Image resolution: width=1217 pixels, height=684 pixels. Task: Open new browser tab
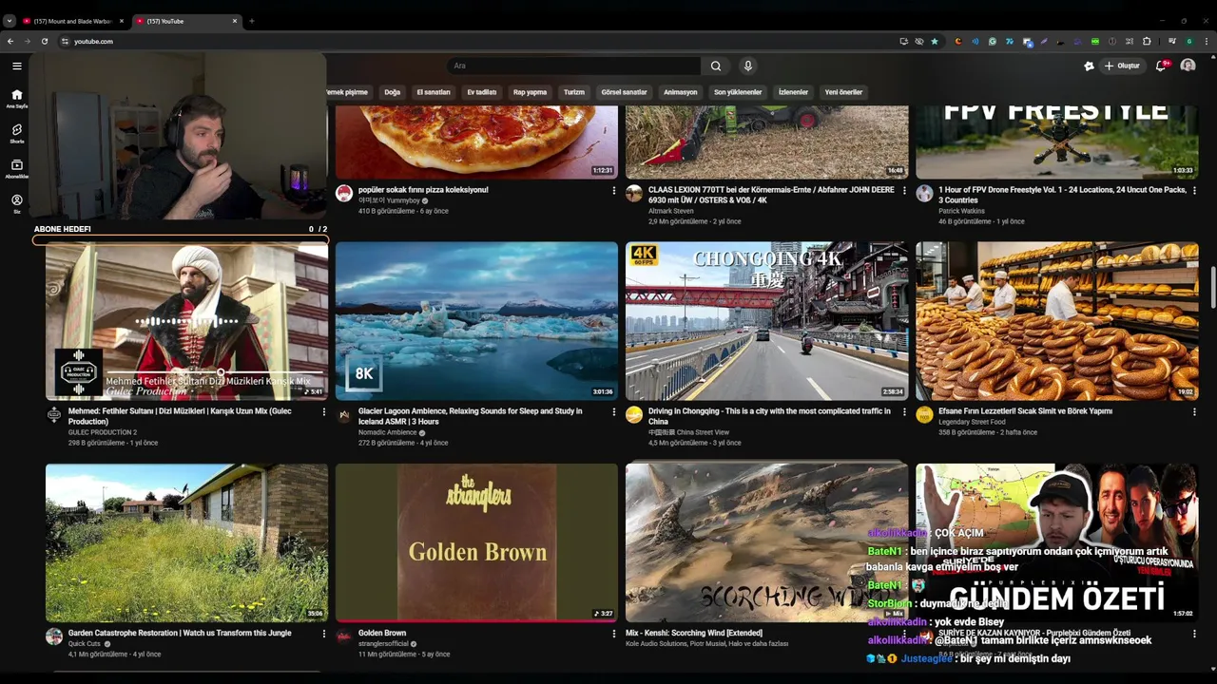tap(251, 21)
